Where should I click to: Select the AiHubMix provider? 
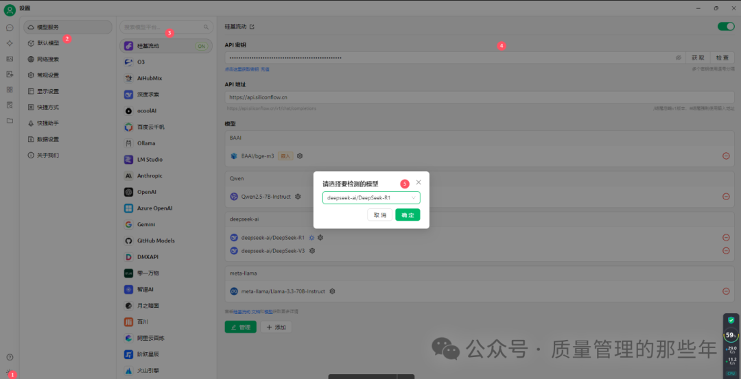click(166, 78)
